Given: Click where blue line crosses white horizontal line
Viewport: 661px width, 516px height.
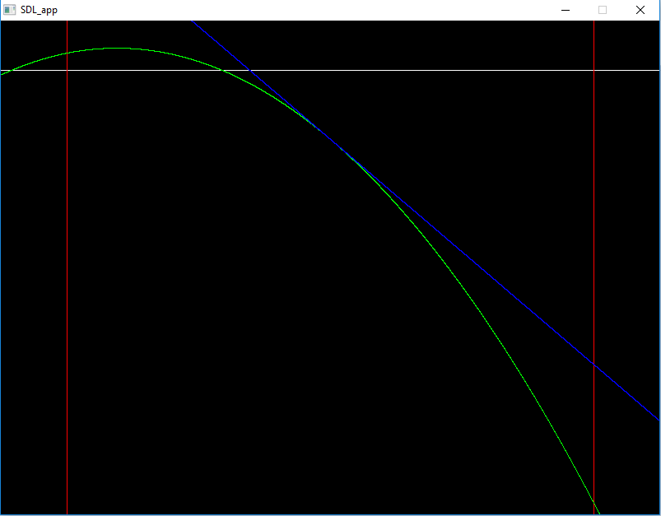Looking at the screenshot, I should pos(250,70).
